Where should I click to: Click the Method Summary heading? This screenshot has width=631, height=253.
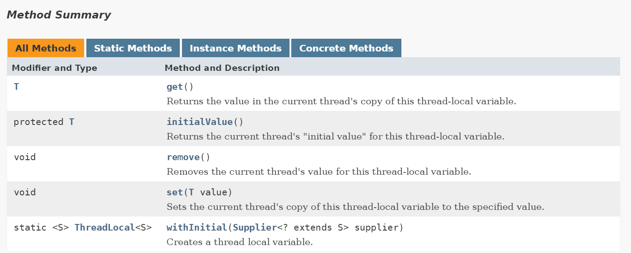point(59,15)
